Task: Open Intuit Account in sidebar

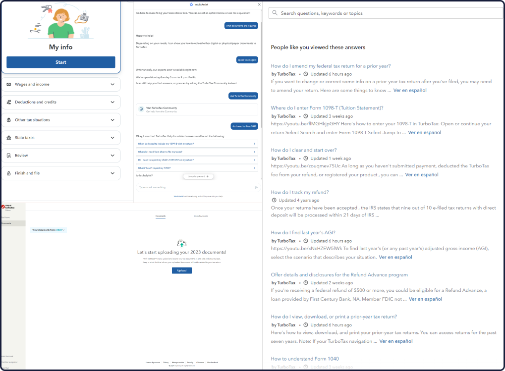Action: tap(7, 357)
